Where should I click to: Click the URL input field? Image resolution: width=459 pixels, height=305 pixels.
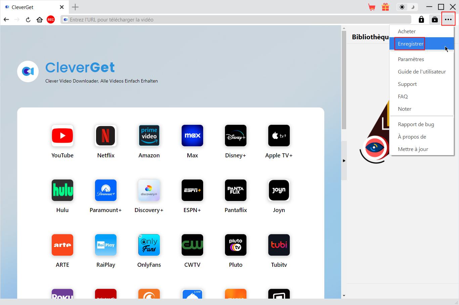(x=235, y=20)
